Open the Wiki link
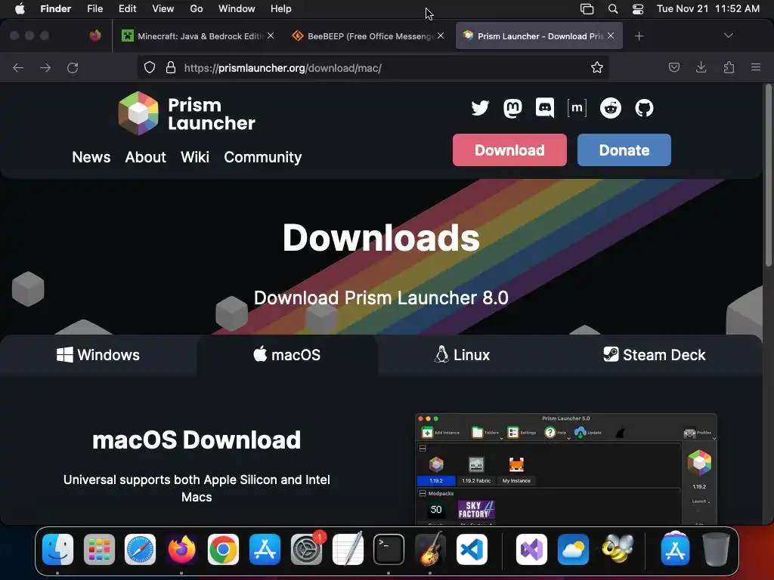Image resolution: width=774 pixels, height=580 pixels. point(195,157)
